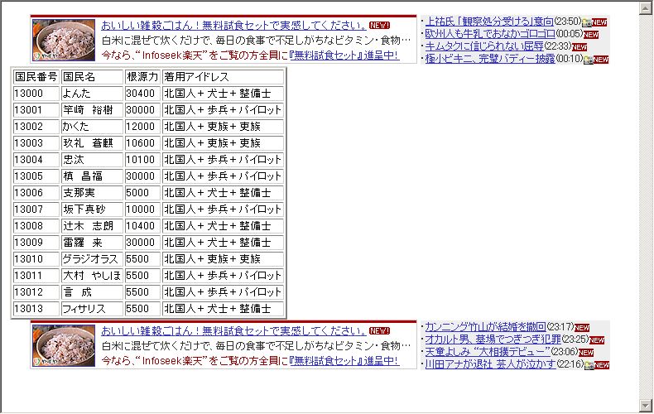This screenshot has height=414, width=654.
Task: Click the scrollbar up arrow
Action: tap(646, 7)
